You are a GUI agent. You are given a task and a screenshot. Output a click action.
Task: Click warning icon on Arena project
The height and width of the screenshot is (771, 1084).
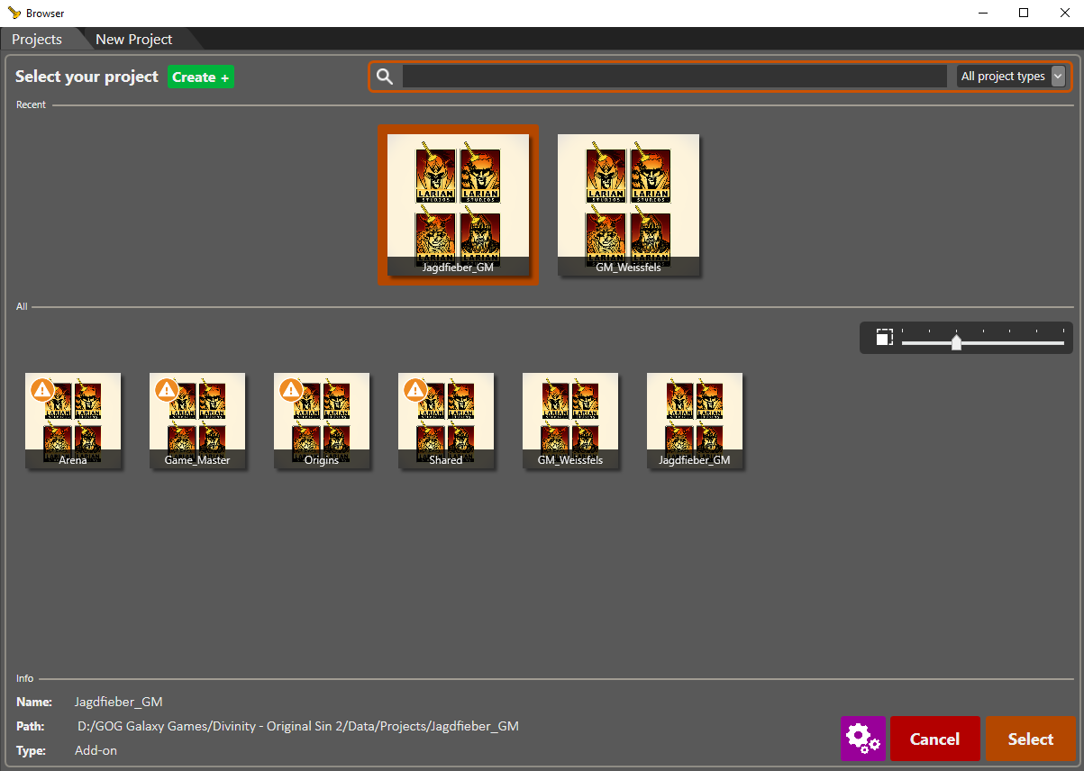41,389
